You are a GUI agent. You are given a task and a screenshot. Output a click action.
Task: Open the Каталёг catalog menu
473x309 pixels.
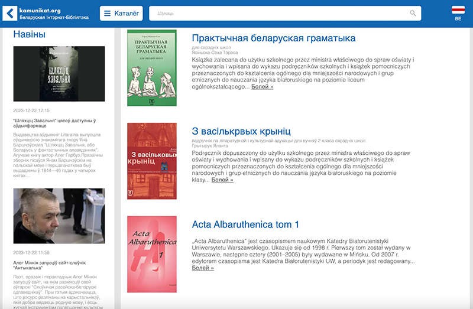pyautogui.click(x=121, y=13)
